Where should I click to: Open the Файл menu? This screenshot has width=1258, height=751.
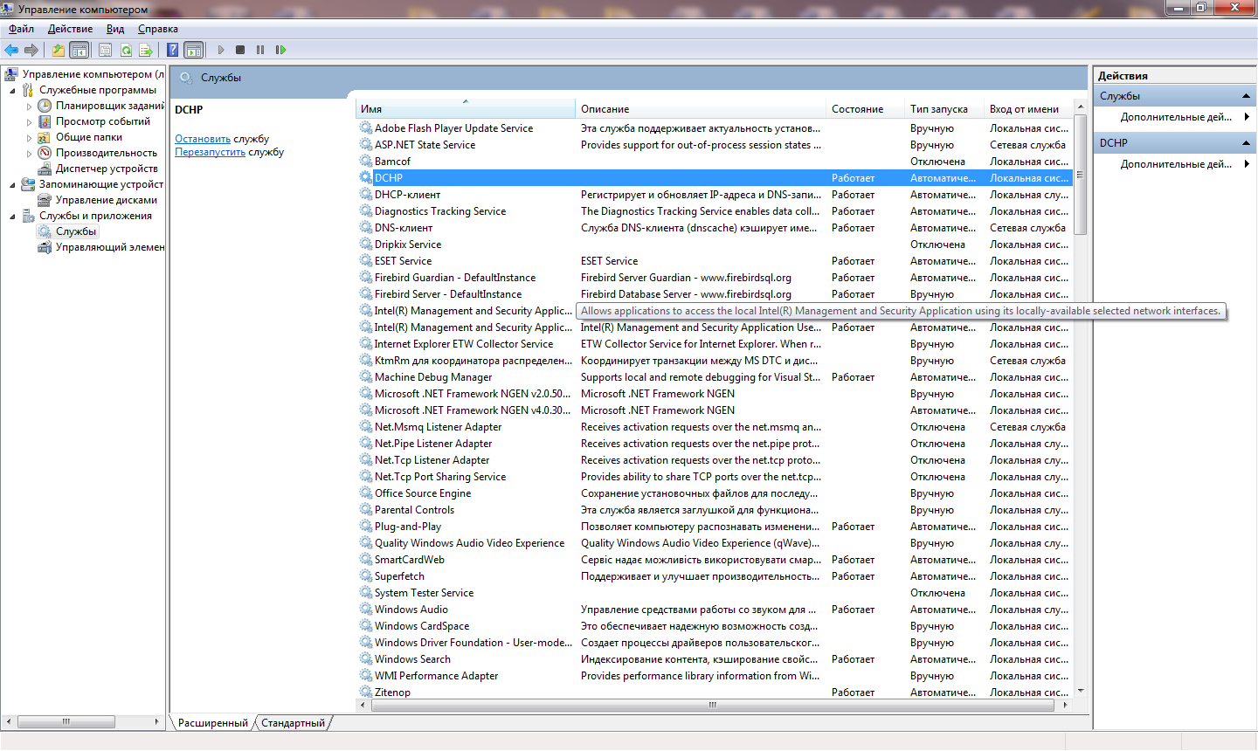click(22, 29)
